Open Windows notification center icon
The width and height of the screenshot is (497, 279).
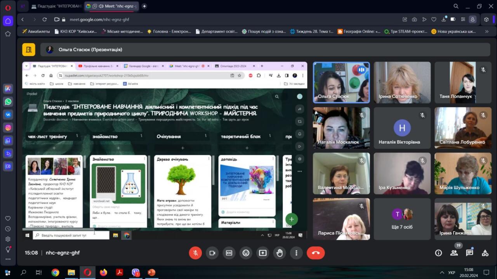486,272
